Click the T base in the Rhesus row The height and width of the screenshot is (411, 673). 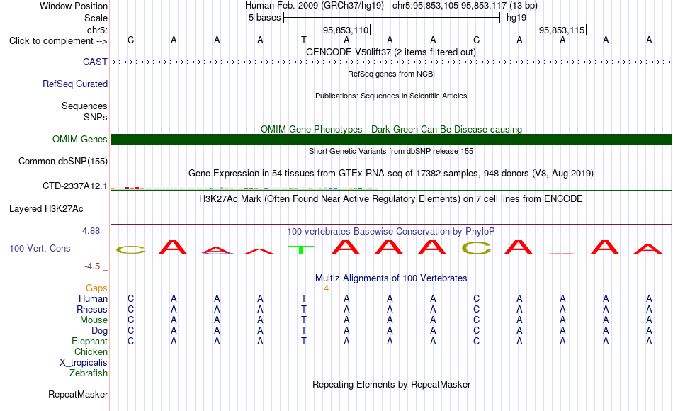303,309
